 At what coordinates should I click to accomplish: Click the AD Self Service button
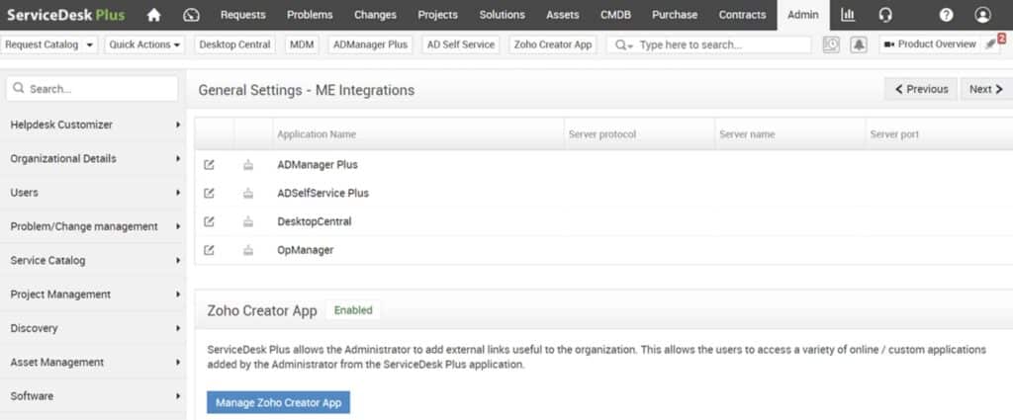[461, 44]
